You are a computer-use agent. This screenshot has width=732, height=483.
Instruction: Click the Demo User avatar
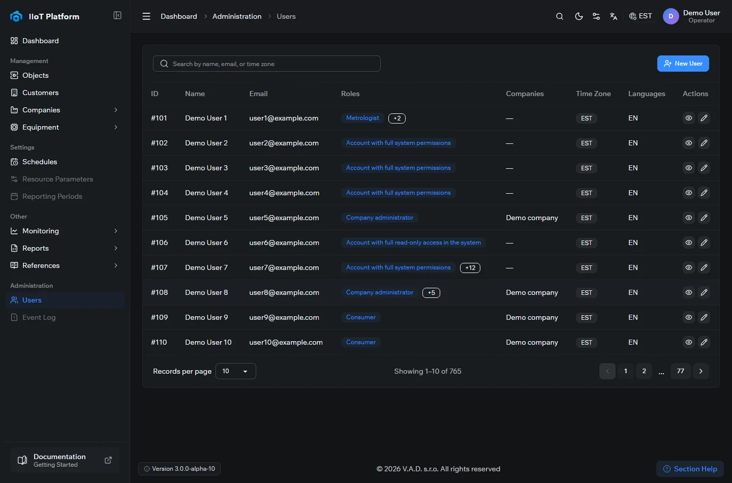pos(671,16)
